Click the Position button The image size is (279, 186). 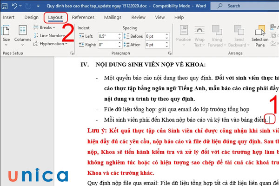tap(184, 36)
